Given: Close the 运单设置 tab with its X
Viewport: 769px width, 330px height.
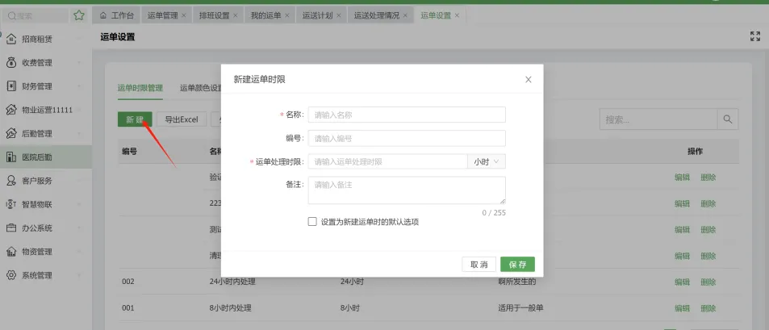Looking at the screenshot, I should [x=457, y=15].
